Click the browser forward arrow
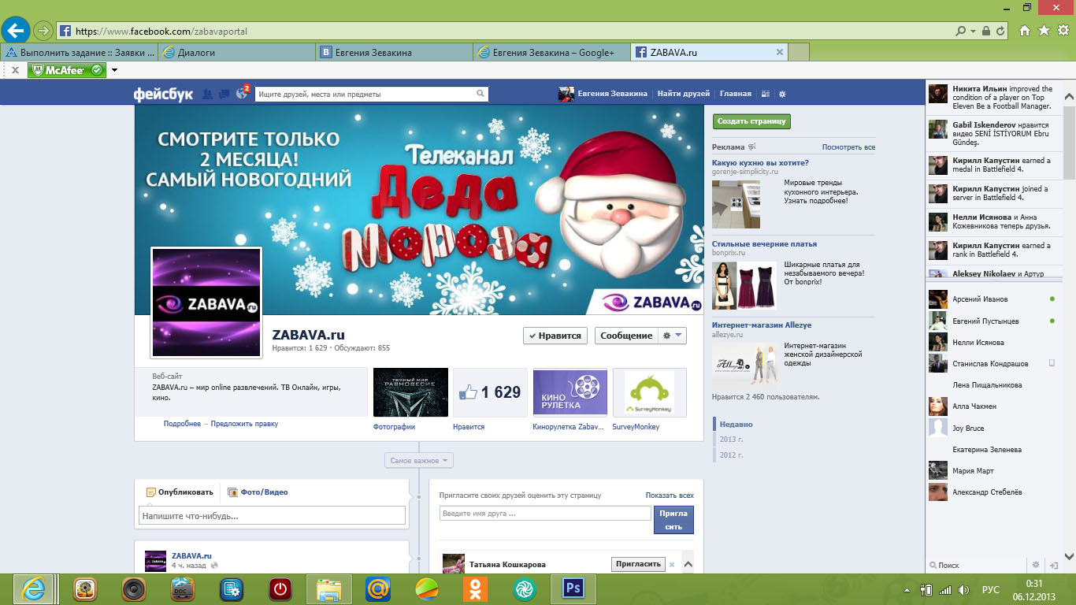 pos(43,32)
